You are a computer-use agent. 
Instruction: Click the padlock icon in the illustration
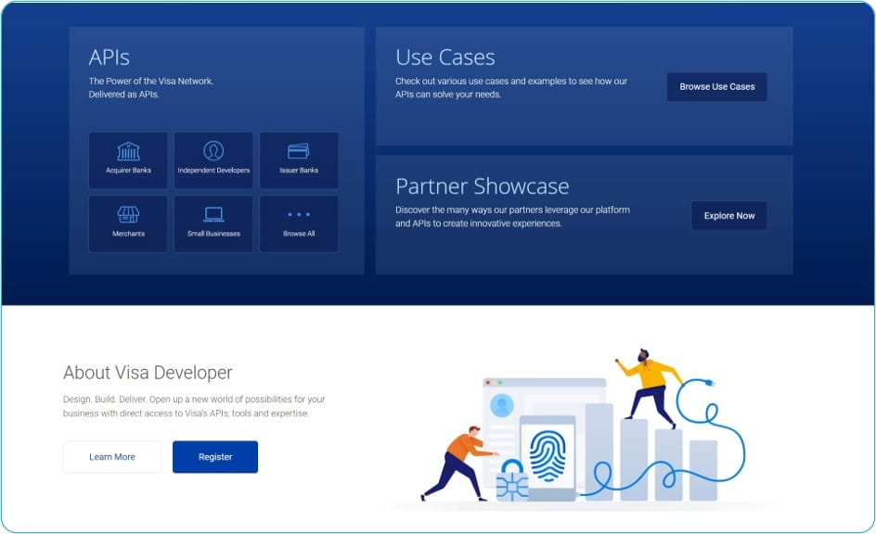(x=511, y=480)
